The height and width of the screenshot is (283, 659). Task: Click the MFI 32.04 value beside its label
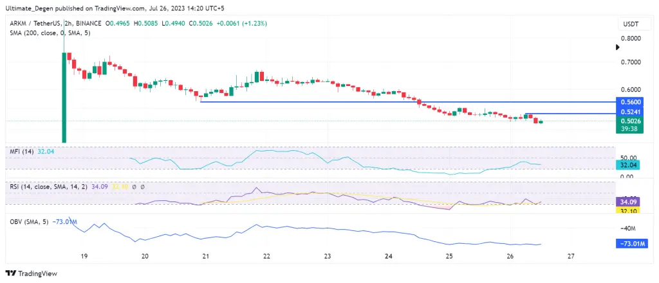click(x=46, y=151)
